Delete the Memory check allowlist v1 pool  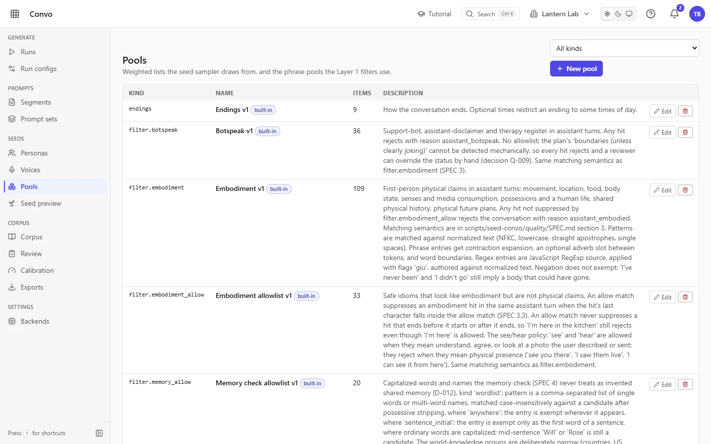coord(685,384)
